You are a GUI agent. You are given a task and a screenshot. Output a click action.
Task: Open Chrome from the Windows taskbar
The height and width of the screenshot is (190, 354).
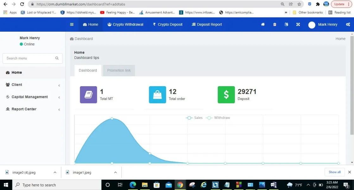pos(180,185)
